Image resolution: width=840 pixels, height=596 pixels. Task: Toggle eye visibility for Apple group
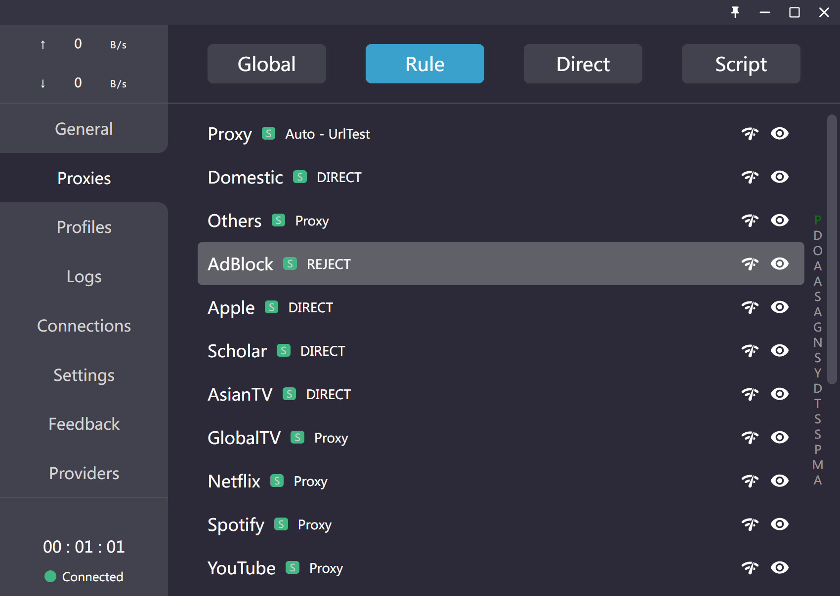pos(780,307)
